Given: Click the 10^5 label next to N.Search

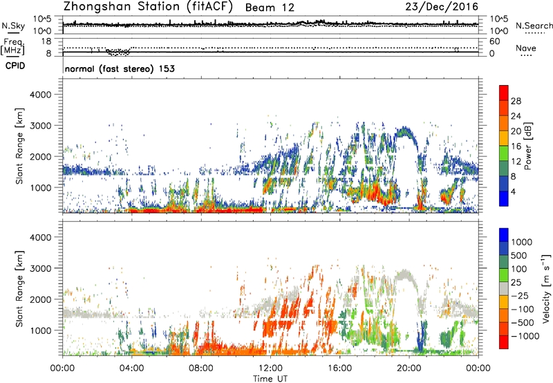Looking at the screenshot, I should 499,19.
